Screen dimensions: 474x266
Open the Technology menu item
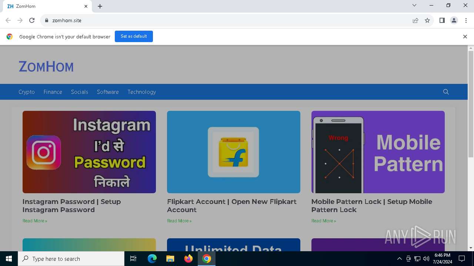(142, 92)
